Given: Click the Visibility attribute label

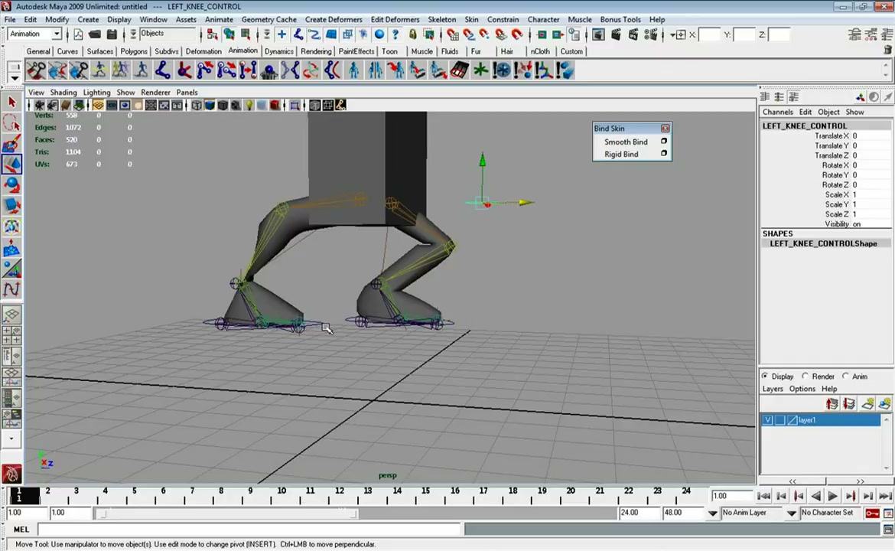Looking at the screenshot, I should coord(836,223).
